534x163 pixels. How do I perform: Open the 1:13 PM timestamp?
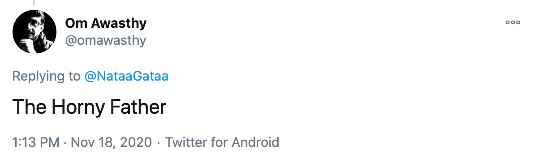click(x=36, y=142)
